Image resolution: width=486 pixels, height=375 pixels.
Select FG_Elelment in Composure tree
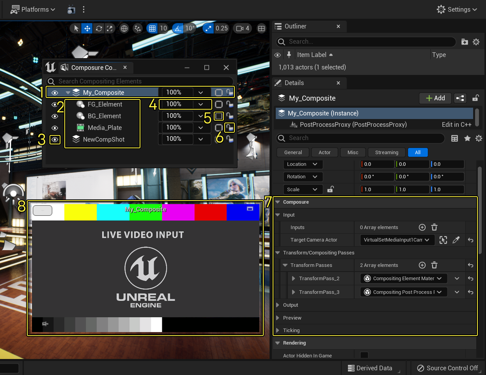click(x=105, y=104)
